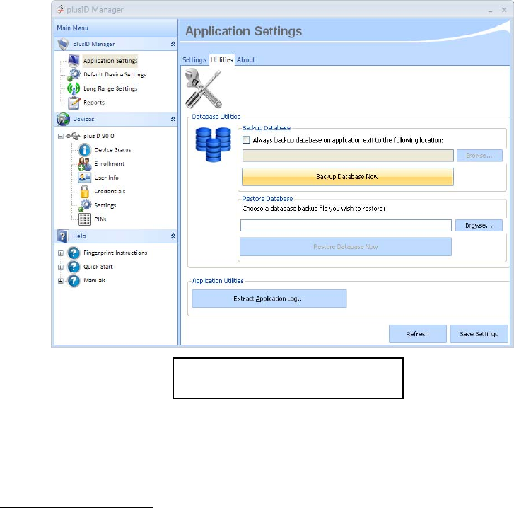Click the device Settings gear icon
The height and width of the screenshot is (508, 514).
[85, 205]
